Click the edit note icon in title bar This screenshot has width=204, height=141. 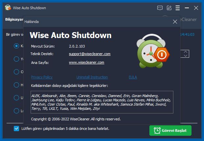[169, 8]
